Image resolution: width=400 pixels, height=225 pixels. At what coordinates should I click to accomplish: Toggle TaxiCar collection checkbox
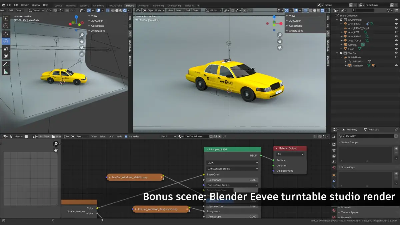pos(341,53)
